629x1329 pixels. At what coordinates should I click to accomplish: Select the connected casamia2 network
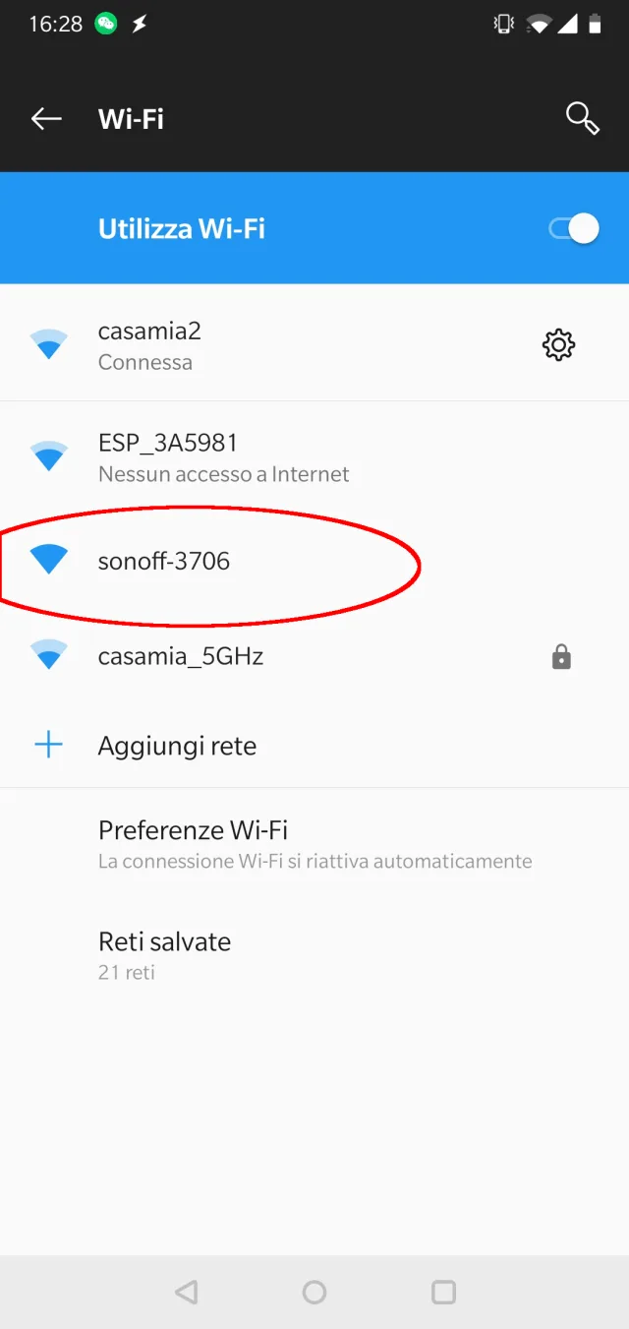(149, 344)
